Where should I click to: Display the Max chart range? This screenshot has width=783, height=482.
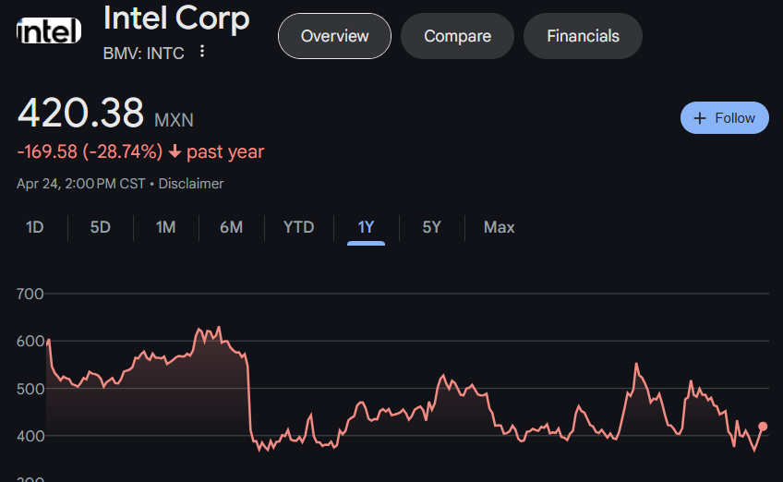point(499,228)
